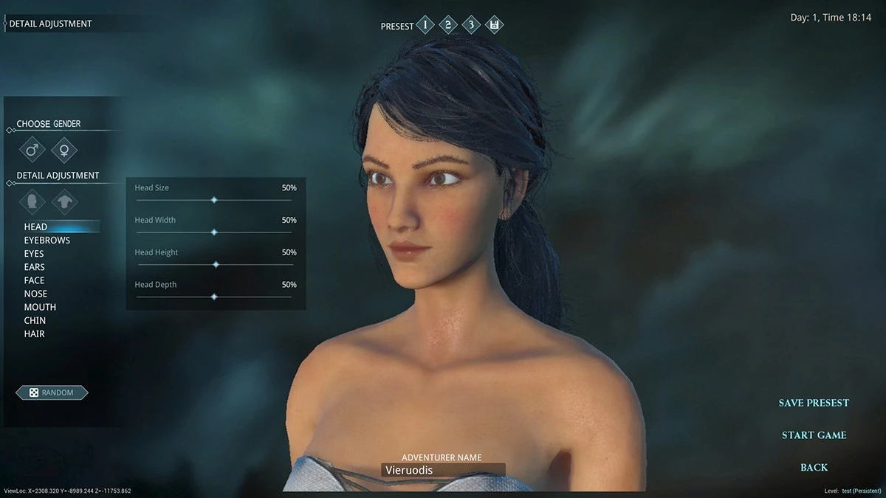
Task: Select the male gender icon
Action: coord(32,150)
